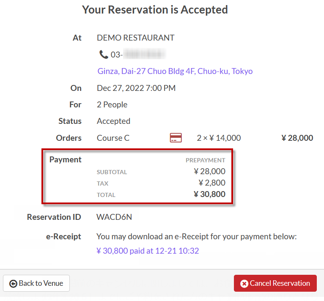The width and height of the screenshot is (324, 301).
Task: Click the cancel X circle icon
Action: click(244, 284)
